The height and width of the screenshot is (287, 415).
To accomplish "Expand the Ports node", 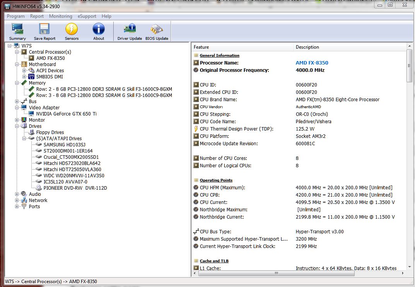I will click(17, 206).
